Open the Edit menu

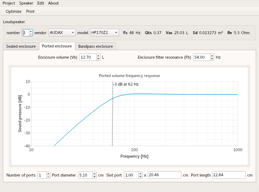[x=41, y=3]
